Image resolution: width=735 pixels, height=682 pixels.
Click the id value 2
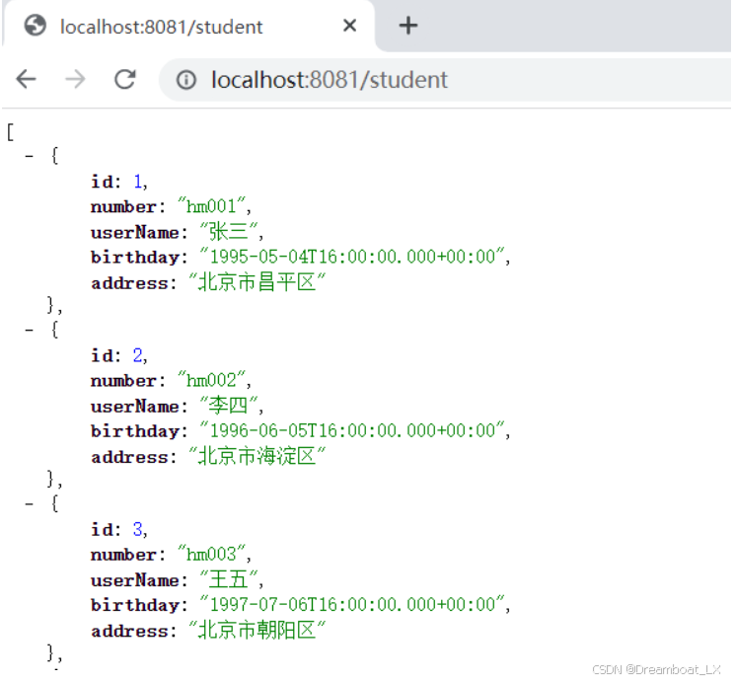(x=138, y=355)
